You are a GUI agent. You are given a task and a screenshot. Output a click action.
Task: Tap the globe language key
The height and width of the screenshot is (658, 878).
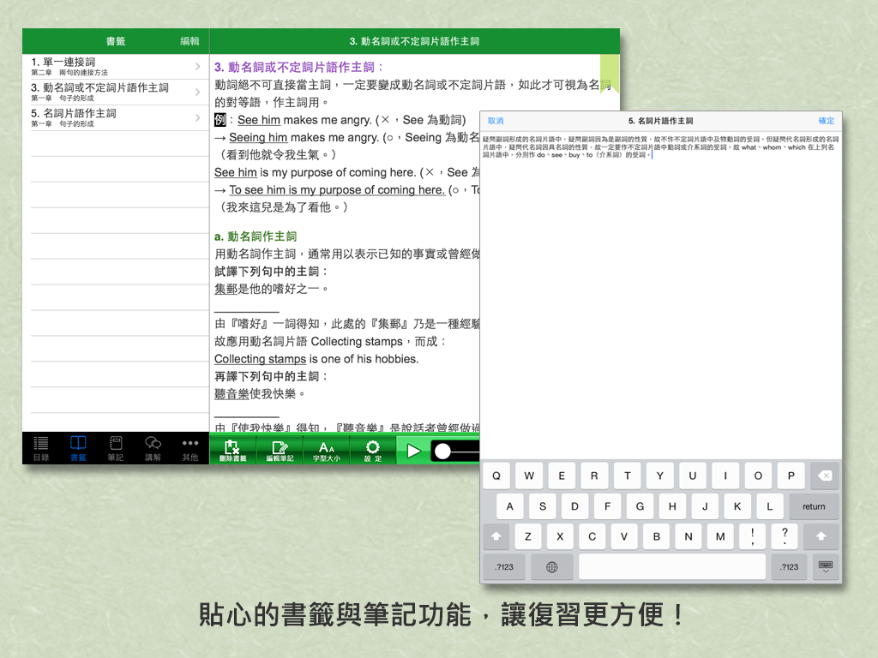tap(551, 567)
